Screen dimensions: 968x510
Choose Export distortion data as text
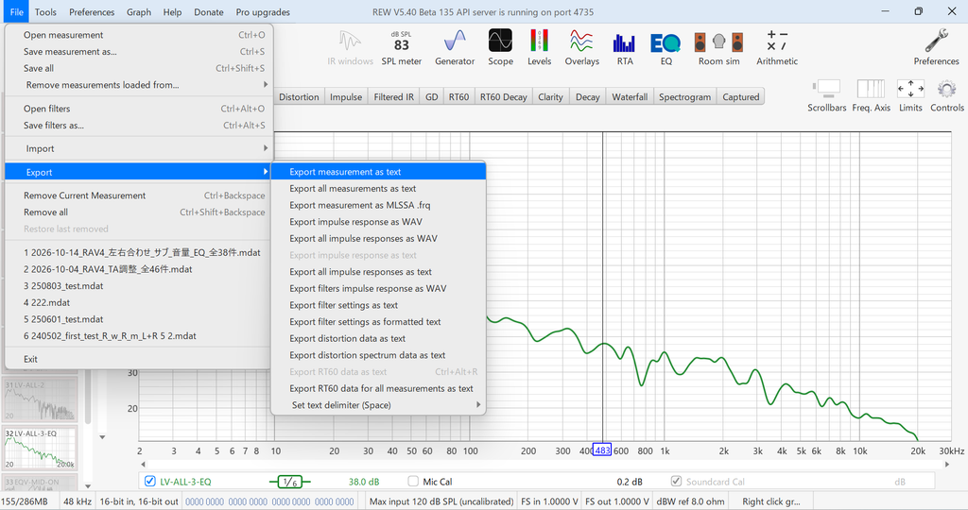(378, 338)
